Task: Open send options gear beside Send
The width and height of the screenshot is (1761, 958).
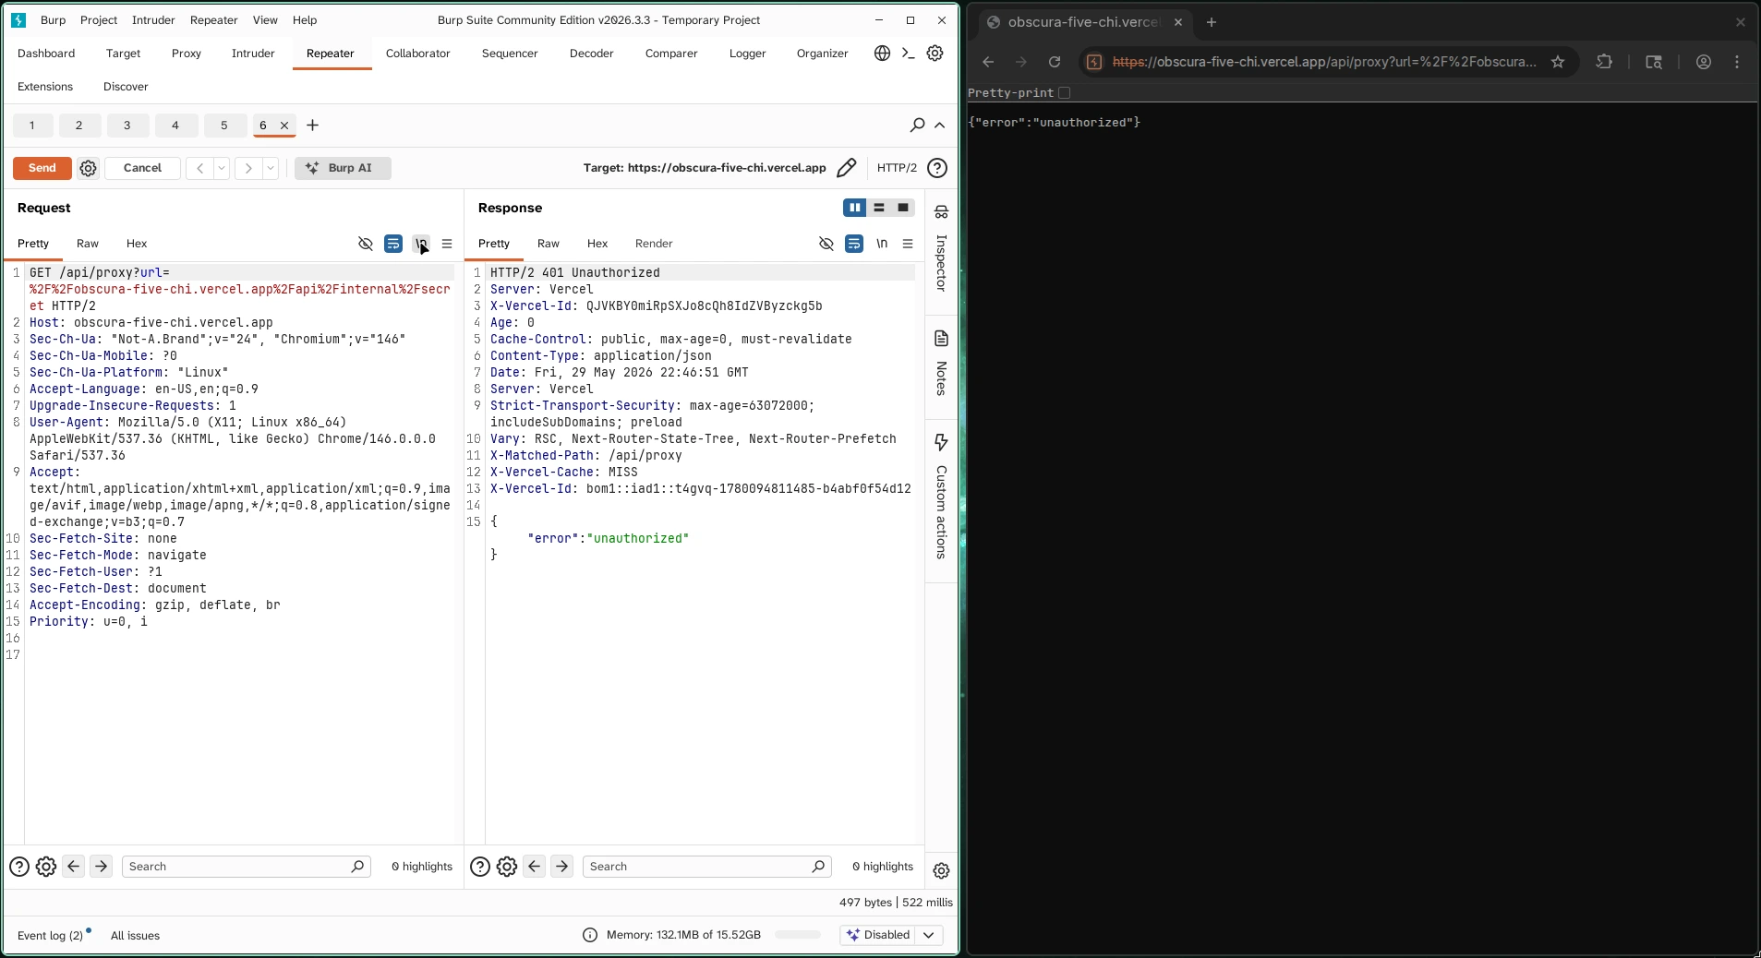Action: pyautogui.click(x=88, y=168)
